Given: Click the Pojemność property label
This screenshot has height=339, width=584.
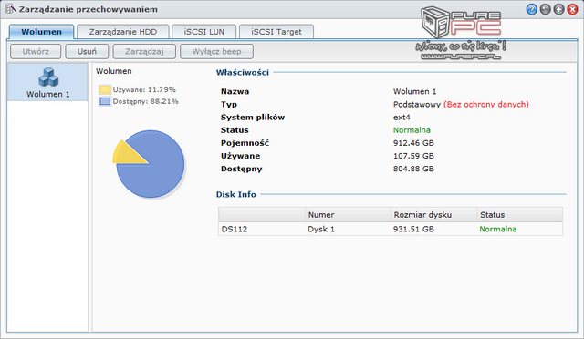Looking at the screenshot, I should (x=245, y=143).
